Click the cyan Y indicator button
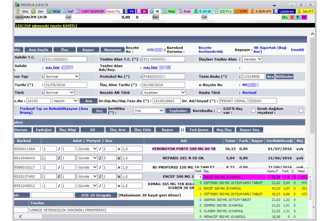The height and width of the screenshot is (221, 332). pyautogui.click(x=298, y=17)
